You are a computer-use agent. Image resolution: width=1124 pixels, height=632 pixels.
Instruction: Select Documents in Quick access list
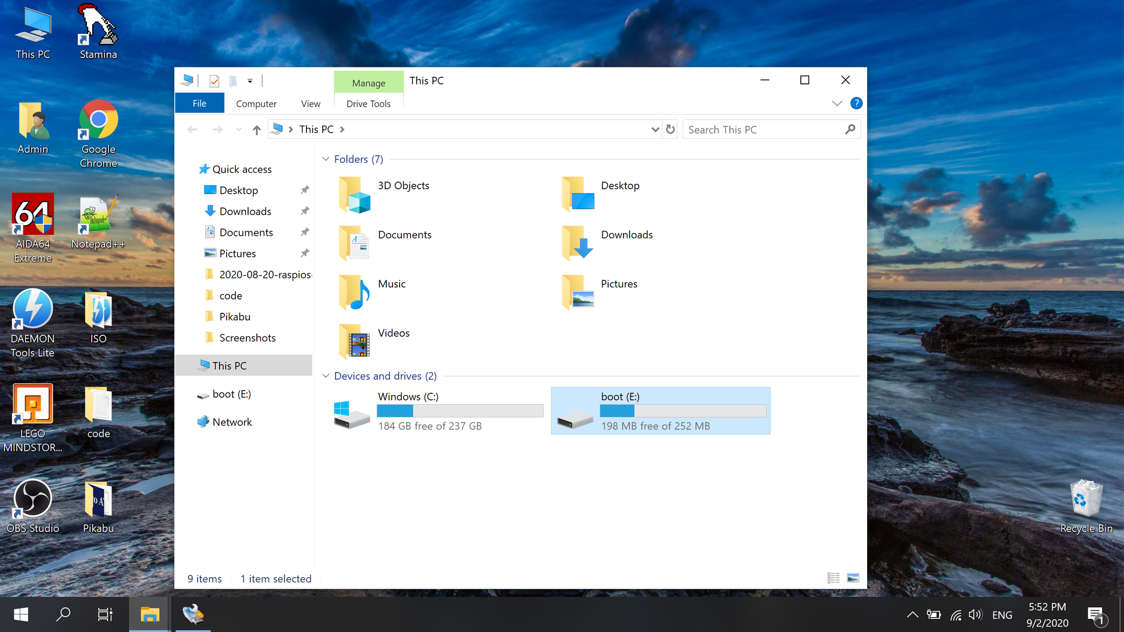pyautogui.click(x=246, y=233)
